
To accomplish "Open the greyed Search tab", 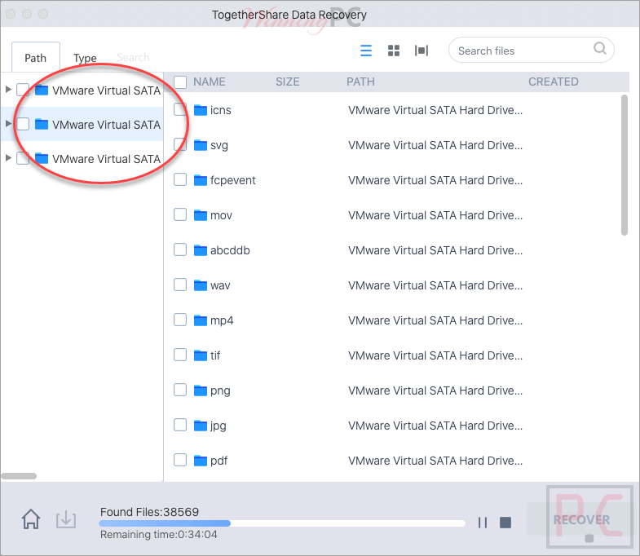I will pyautogui.click(x=133, y=57).
